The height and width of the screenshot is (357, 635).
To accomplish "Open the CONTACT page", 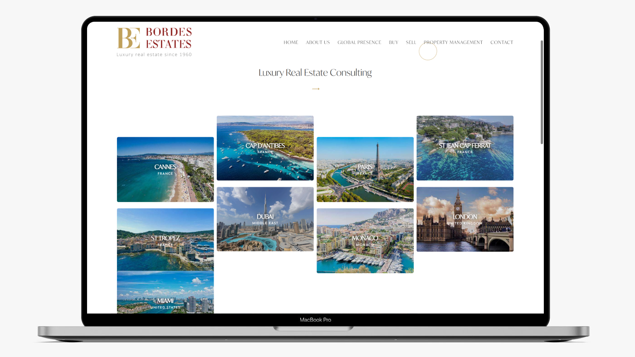I will click(502, 42).
